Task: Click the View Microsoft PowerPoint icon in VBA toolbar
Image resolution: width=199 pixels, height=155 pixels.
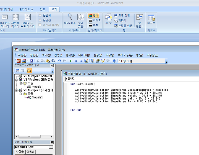Action: click(x=19, y=61)
